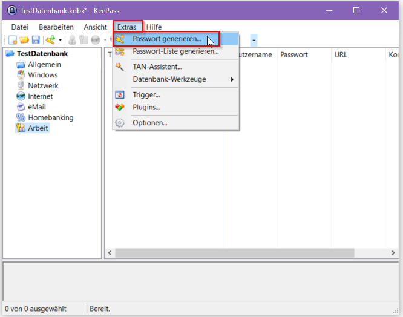The height and width of the screenshot is (317, 403).
Task: Click the Trigger menu icon
Action: [x=120, y=95]
